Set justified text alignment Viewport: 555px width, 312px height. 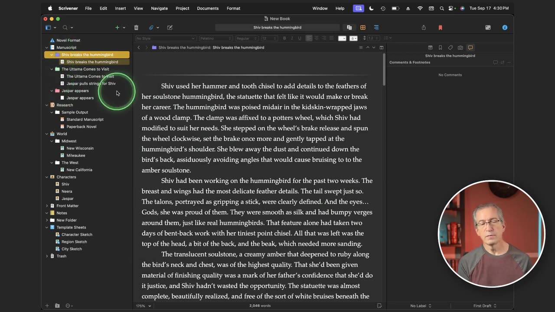[x=332, y=38]
